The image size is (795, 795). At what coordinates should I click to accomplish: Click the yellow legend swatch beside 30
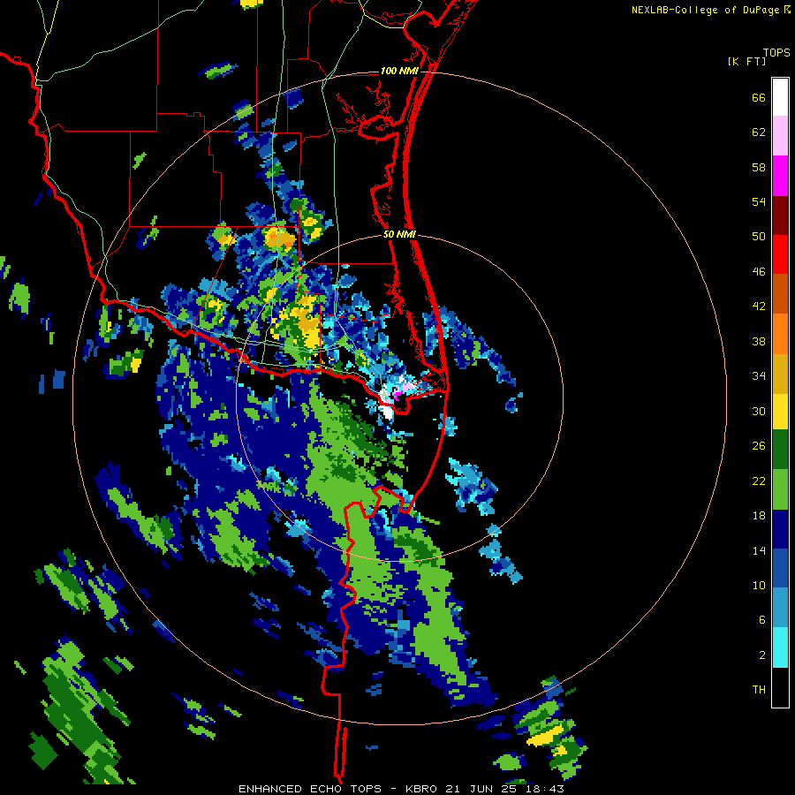coord(780,411)
